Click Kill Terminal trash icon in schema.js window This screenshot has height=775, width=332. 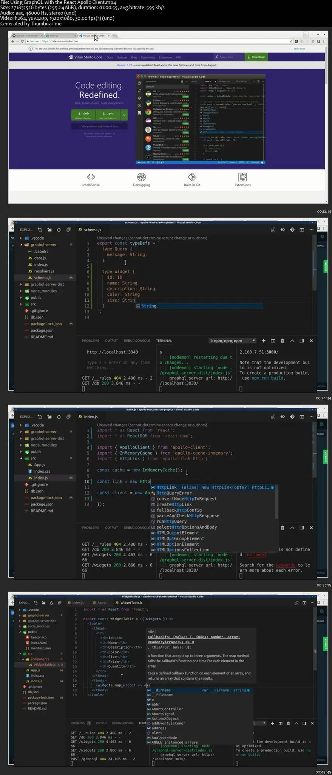click(283, 341)
